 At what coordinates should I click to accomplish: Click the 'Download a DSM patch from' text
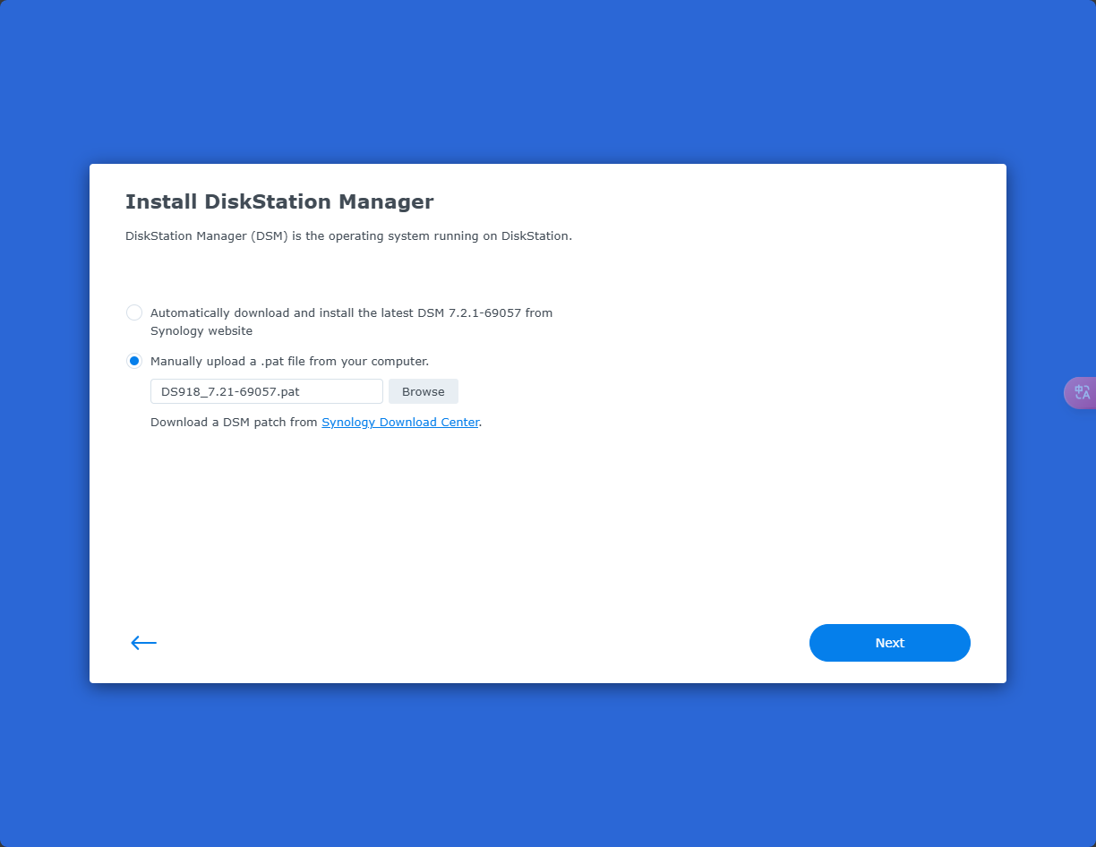point(235,422)
